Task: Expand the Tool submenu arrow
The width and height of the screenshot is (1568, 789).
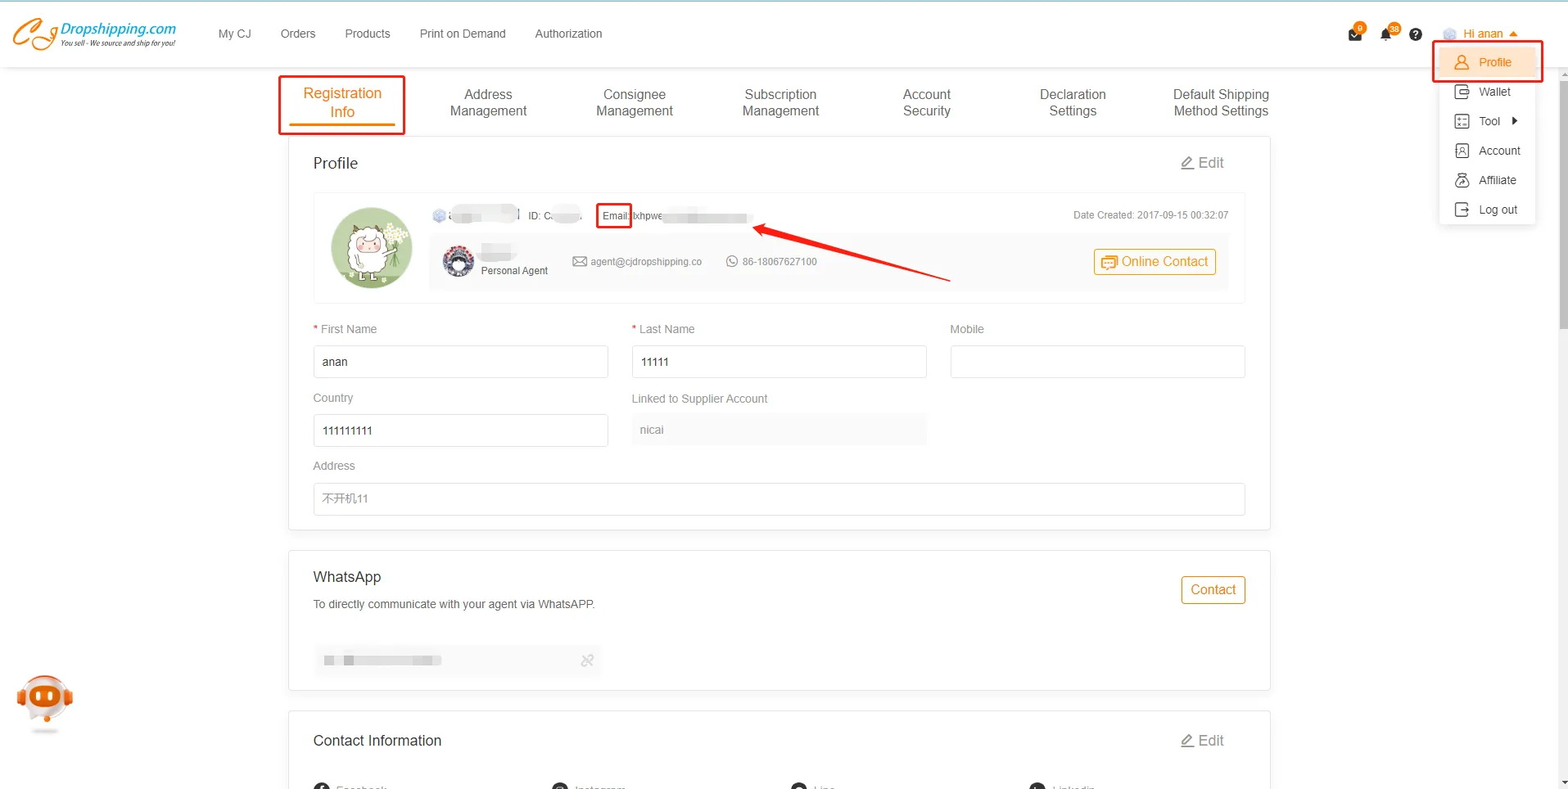Action: 1514,121
